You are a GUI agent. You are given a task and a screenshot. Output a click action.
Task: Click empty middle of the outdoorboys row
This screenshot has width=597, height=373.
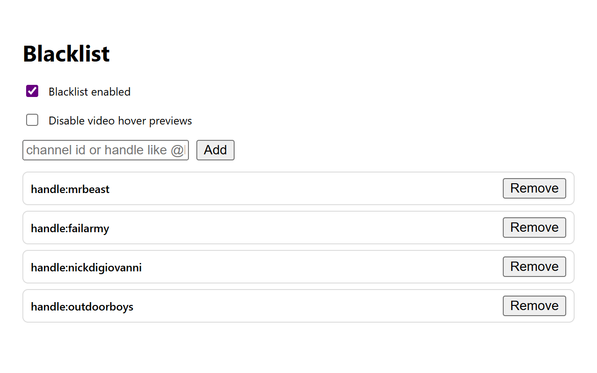(303, 306)
